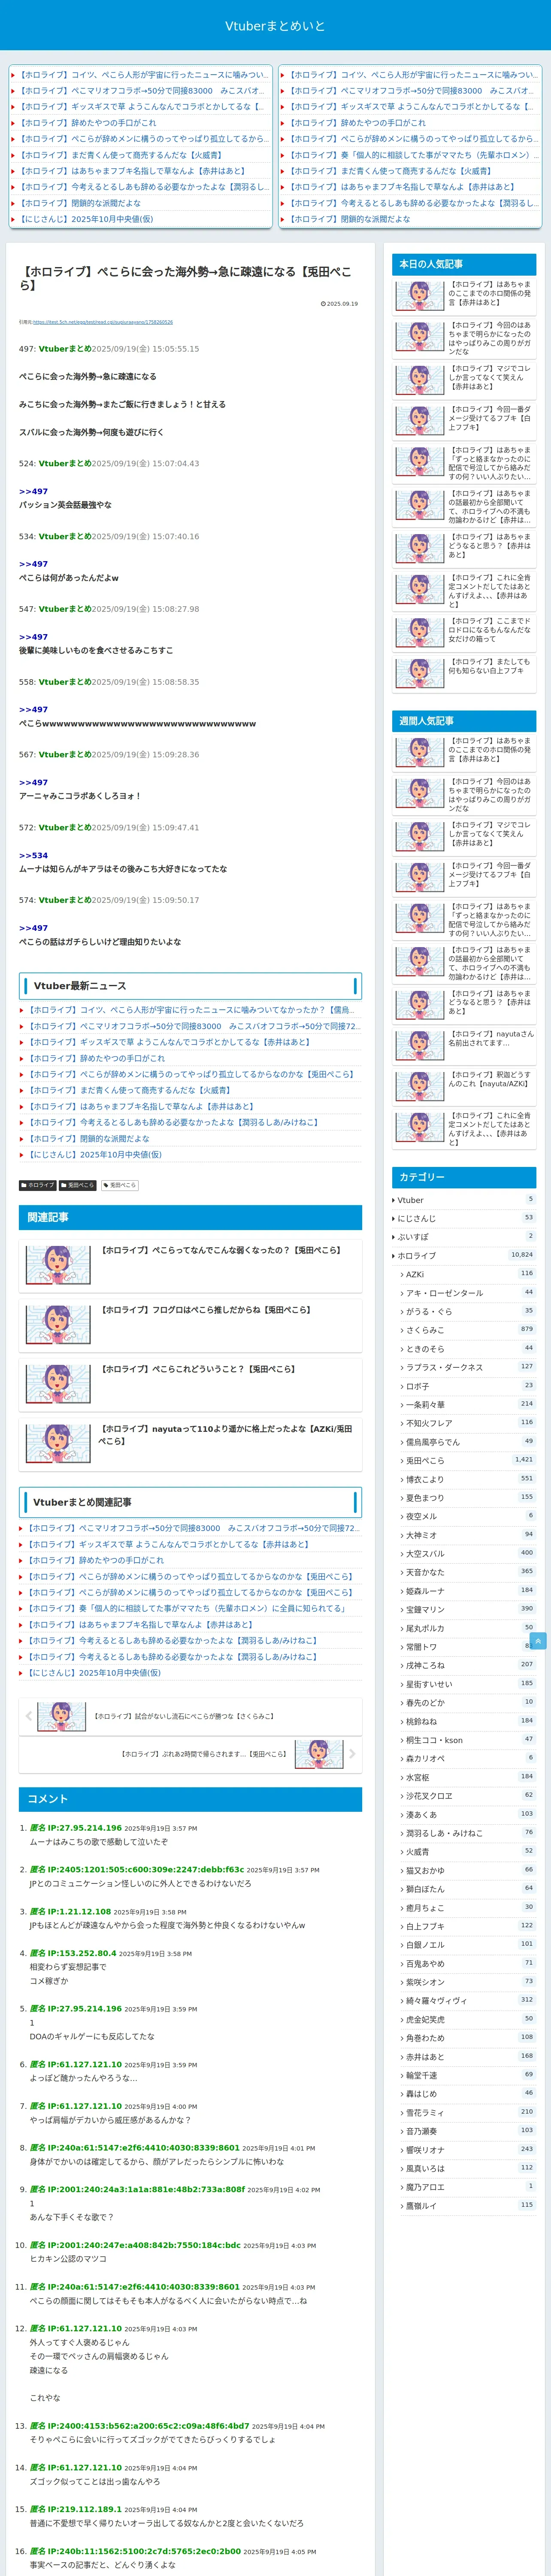Select commenter IP:153.252.80.4 name

click(x=75, y=1953)
